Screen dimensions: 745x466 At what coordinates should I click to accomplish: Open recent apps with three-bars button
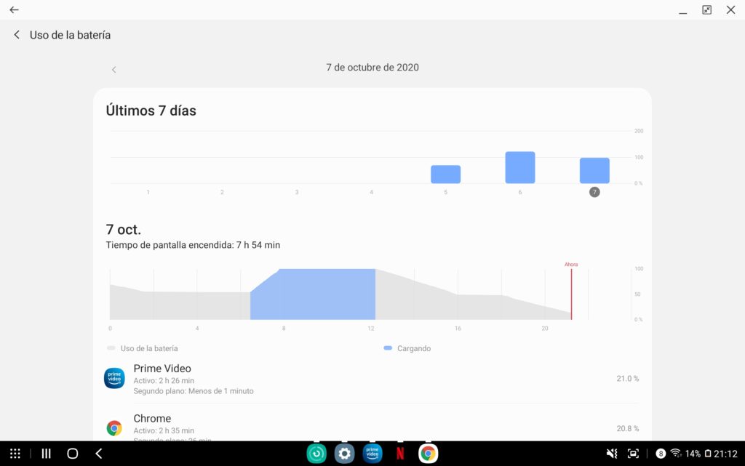coord(46,454)
